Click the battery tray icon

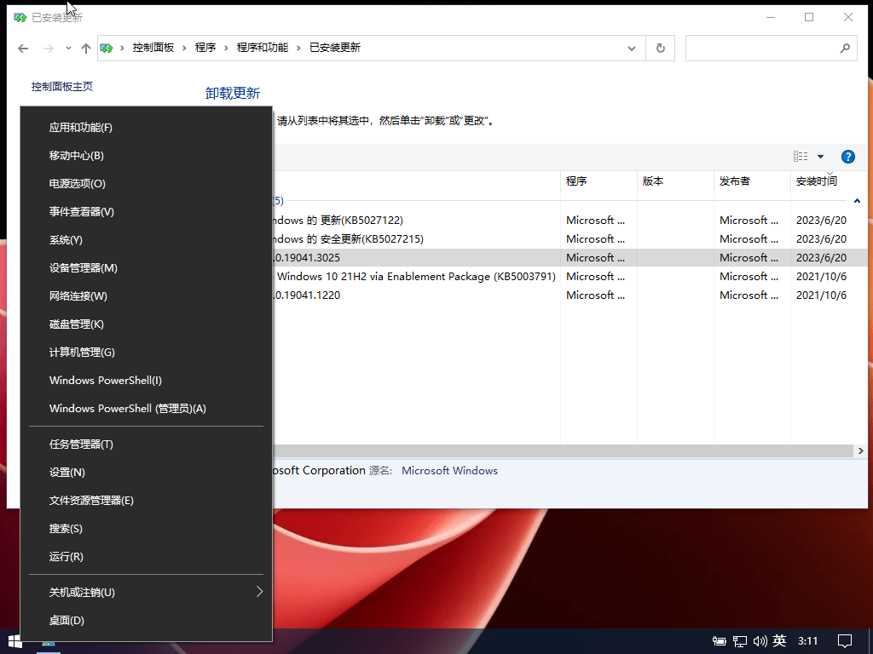(719, 641)
